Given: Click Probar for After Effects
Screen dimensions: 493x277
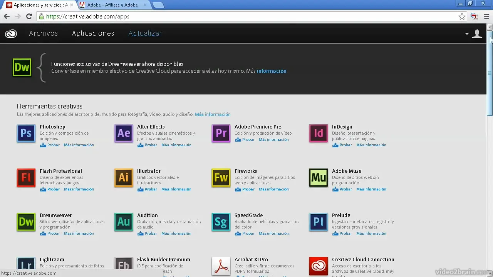Looking at the screenshot, I should coord(148,145).
